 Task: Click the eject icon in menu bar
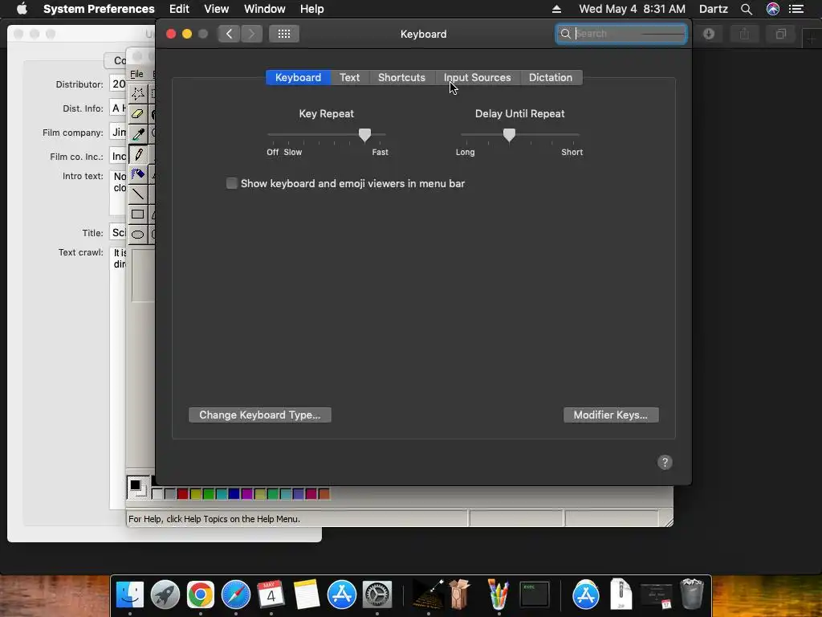[557, 9]
